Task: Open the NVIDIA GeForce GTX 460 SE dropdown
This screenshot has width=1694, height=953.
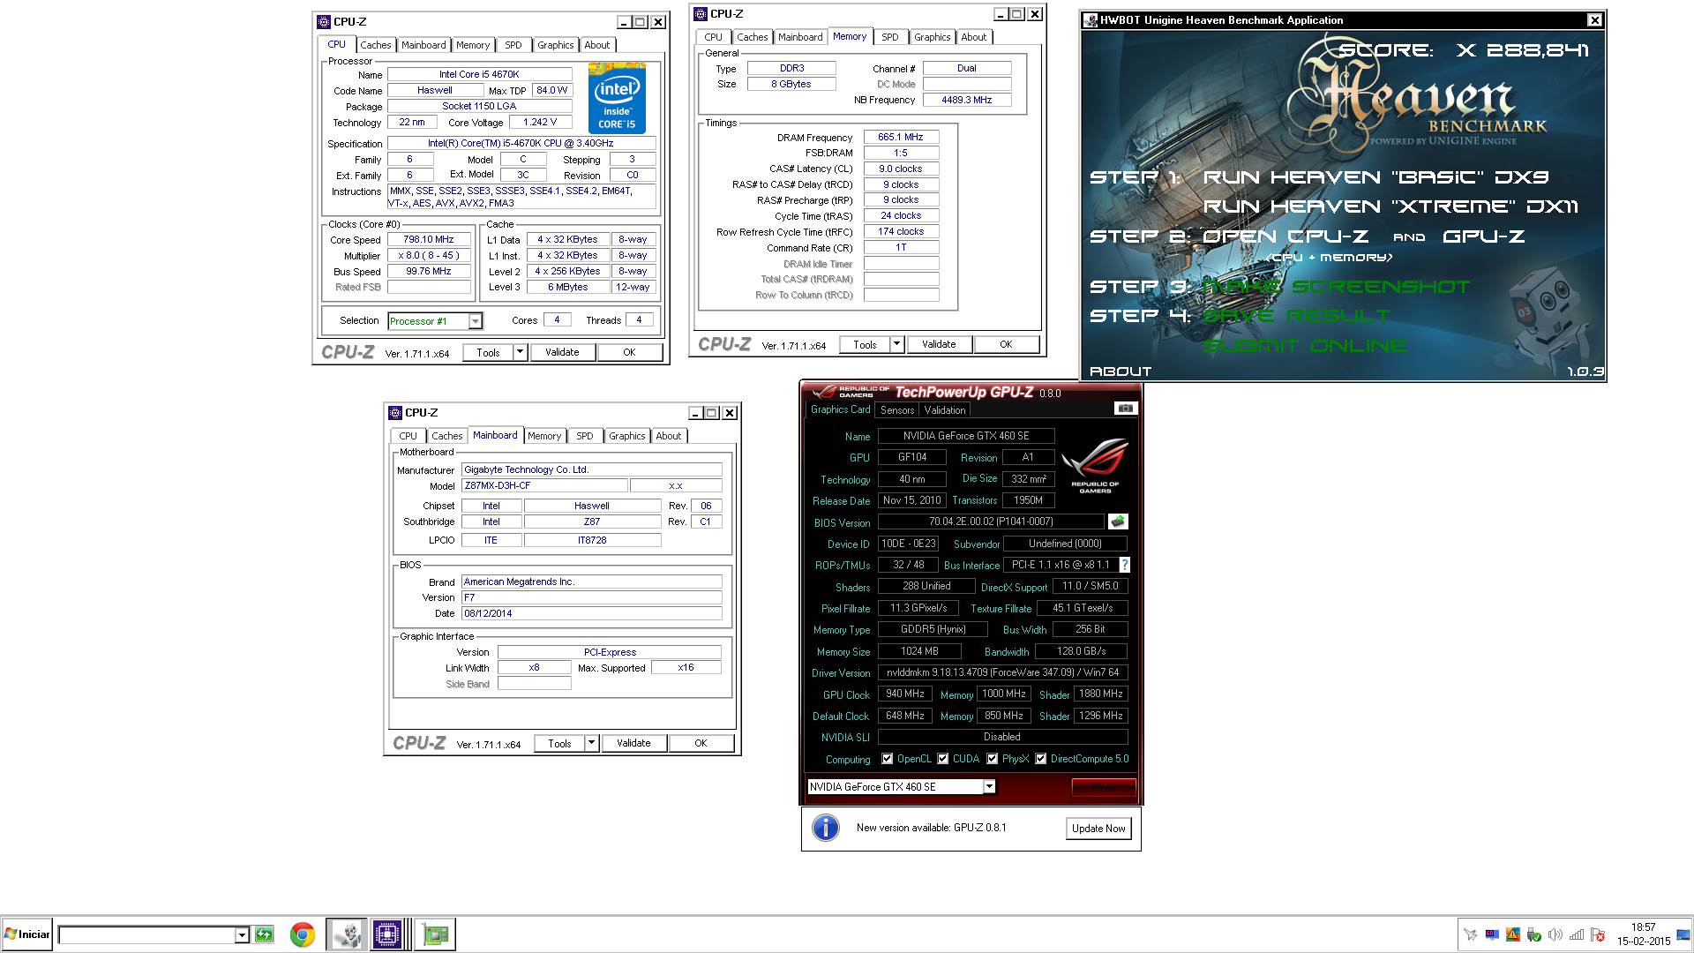Action: coord(989,786)
